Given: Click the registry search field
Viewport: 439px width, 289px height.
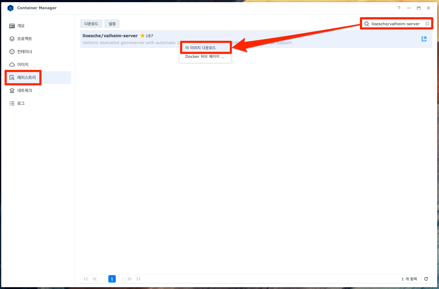Looking at the screenshot, I should [x=397, y=24].
